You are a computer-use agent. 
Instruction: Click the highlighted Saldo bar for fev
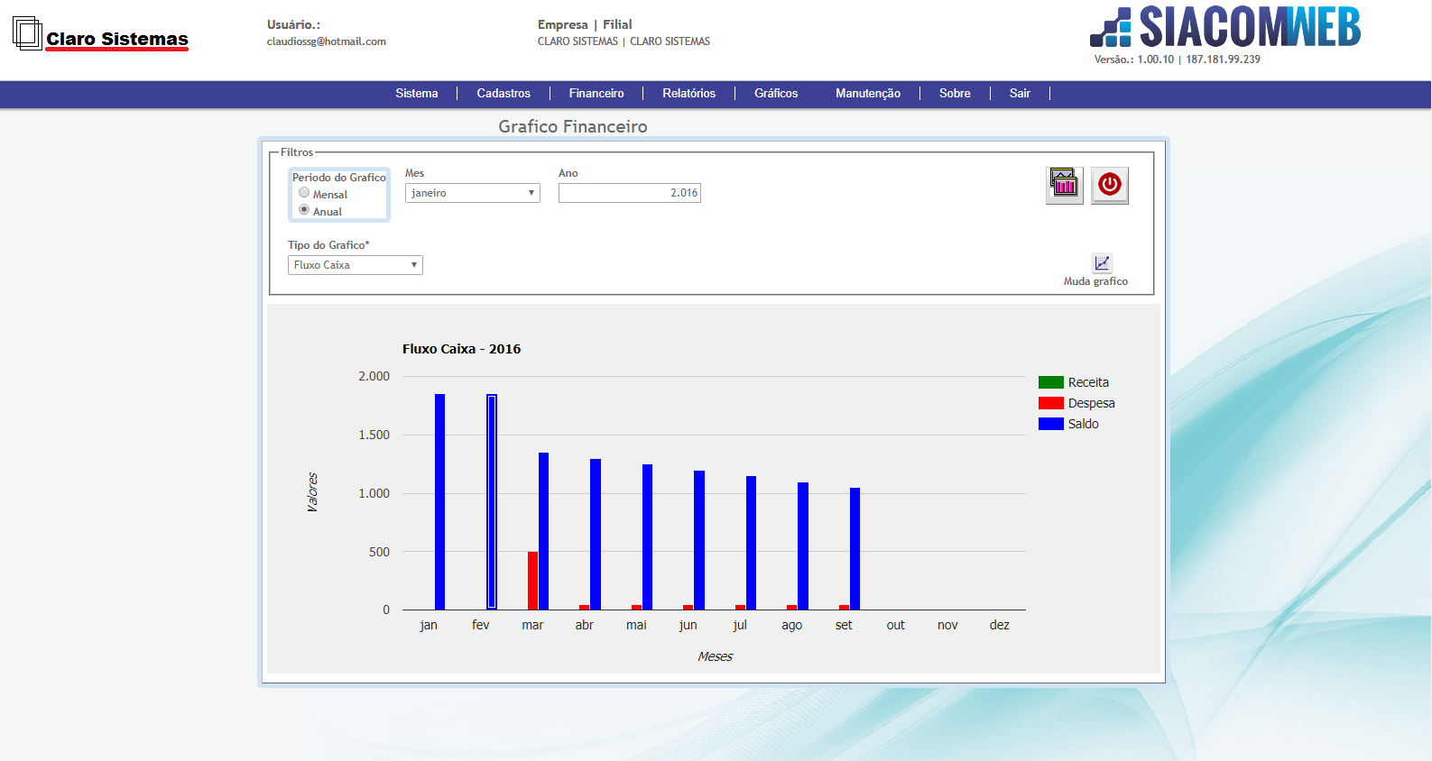492,502
